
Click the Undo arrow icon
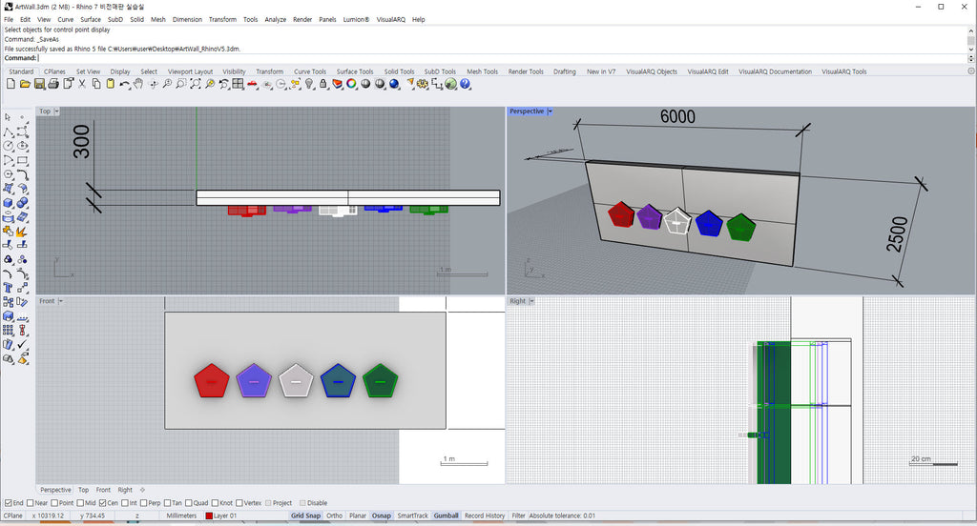[124, 84]
